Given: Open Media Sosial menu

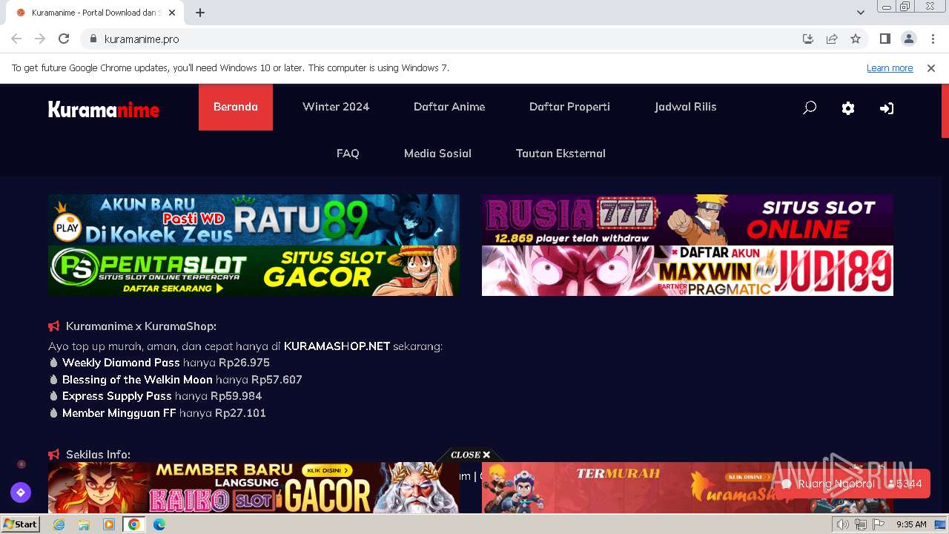Looking at the screenshot, I should [437, 154].
